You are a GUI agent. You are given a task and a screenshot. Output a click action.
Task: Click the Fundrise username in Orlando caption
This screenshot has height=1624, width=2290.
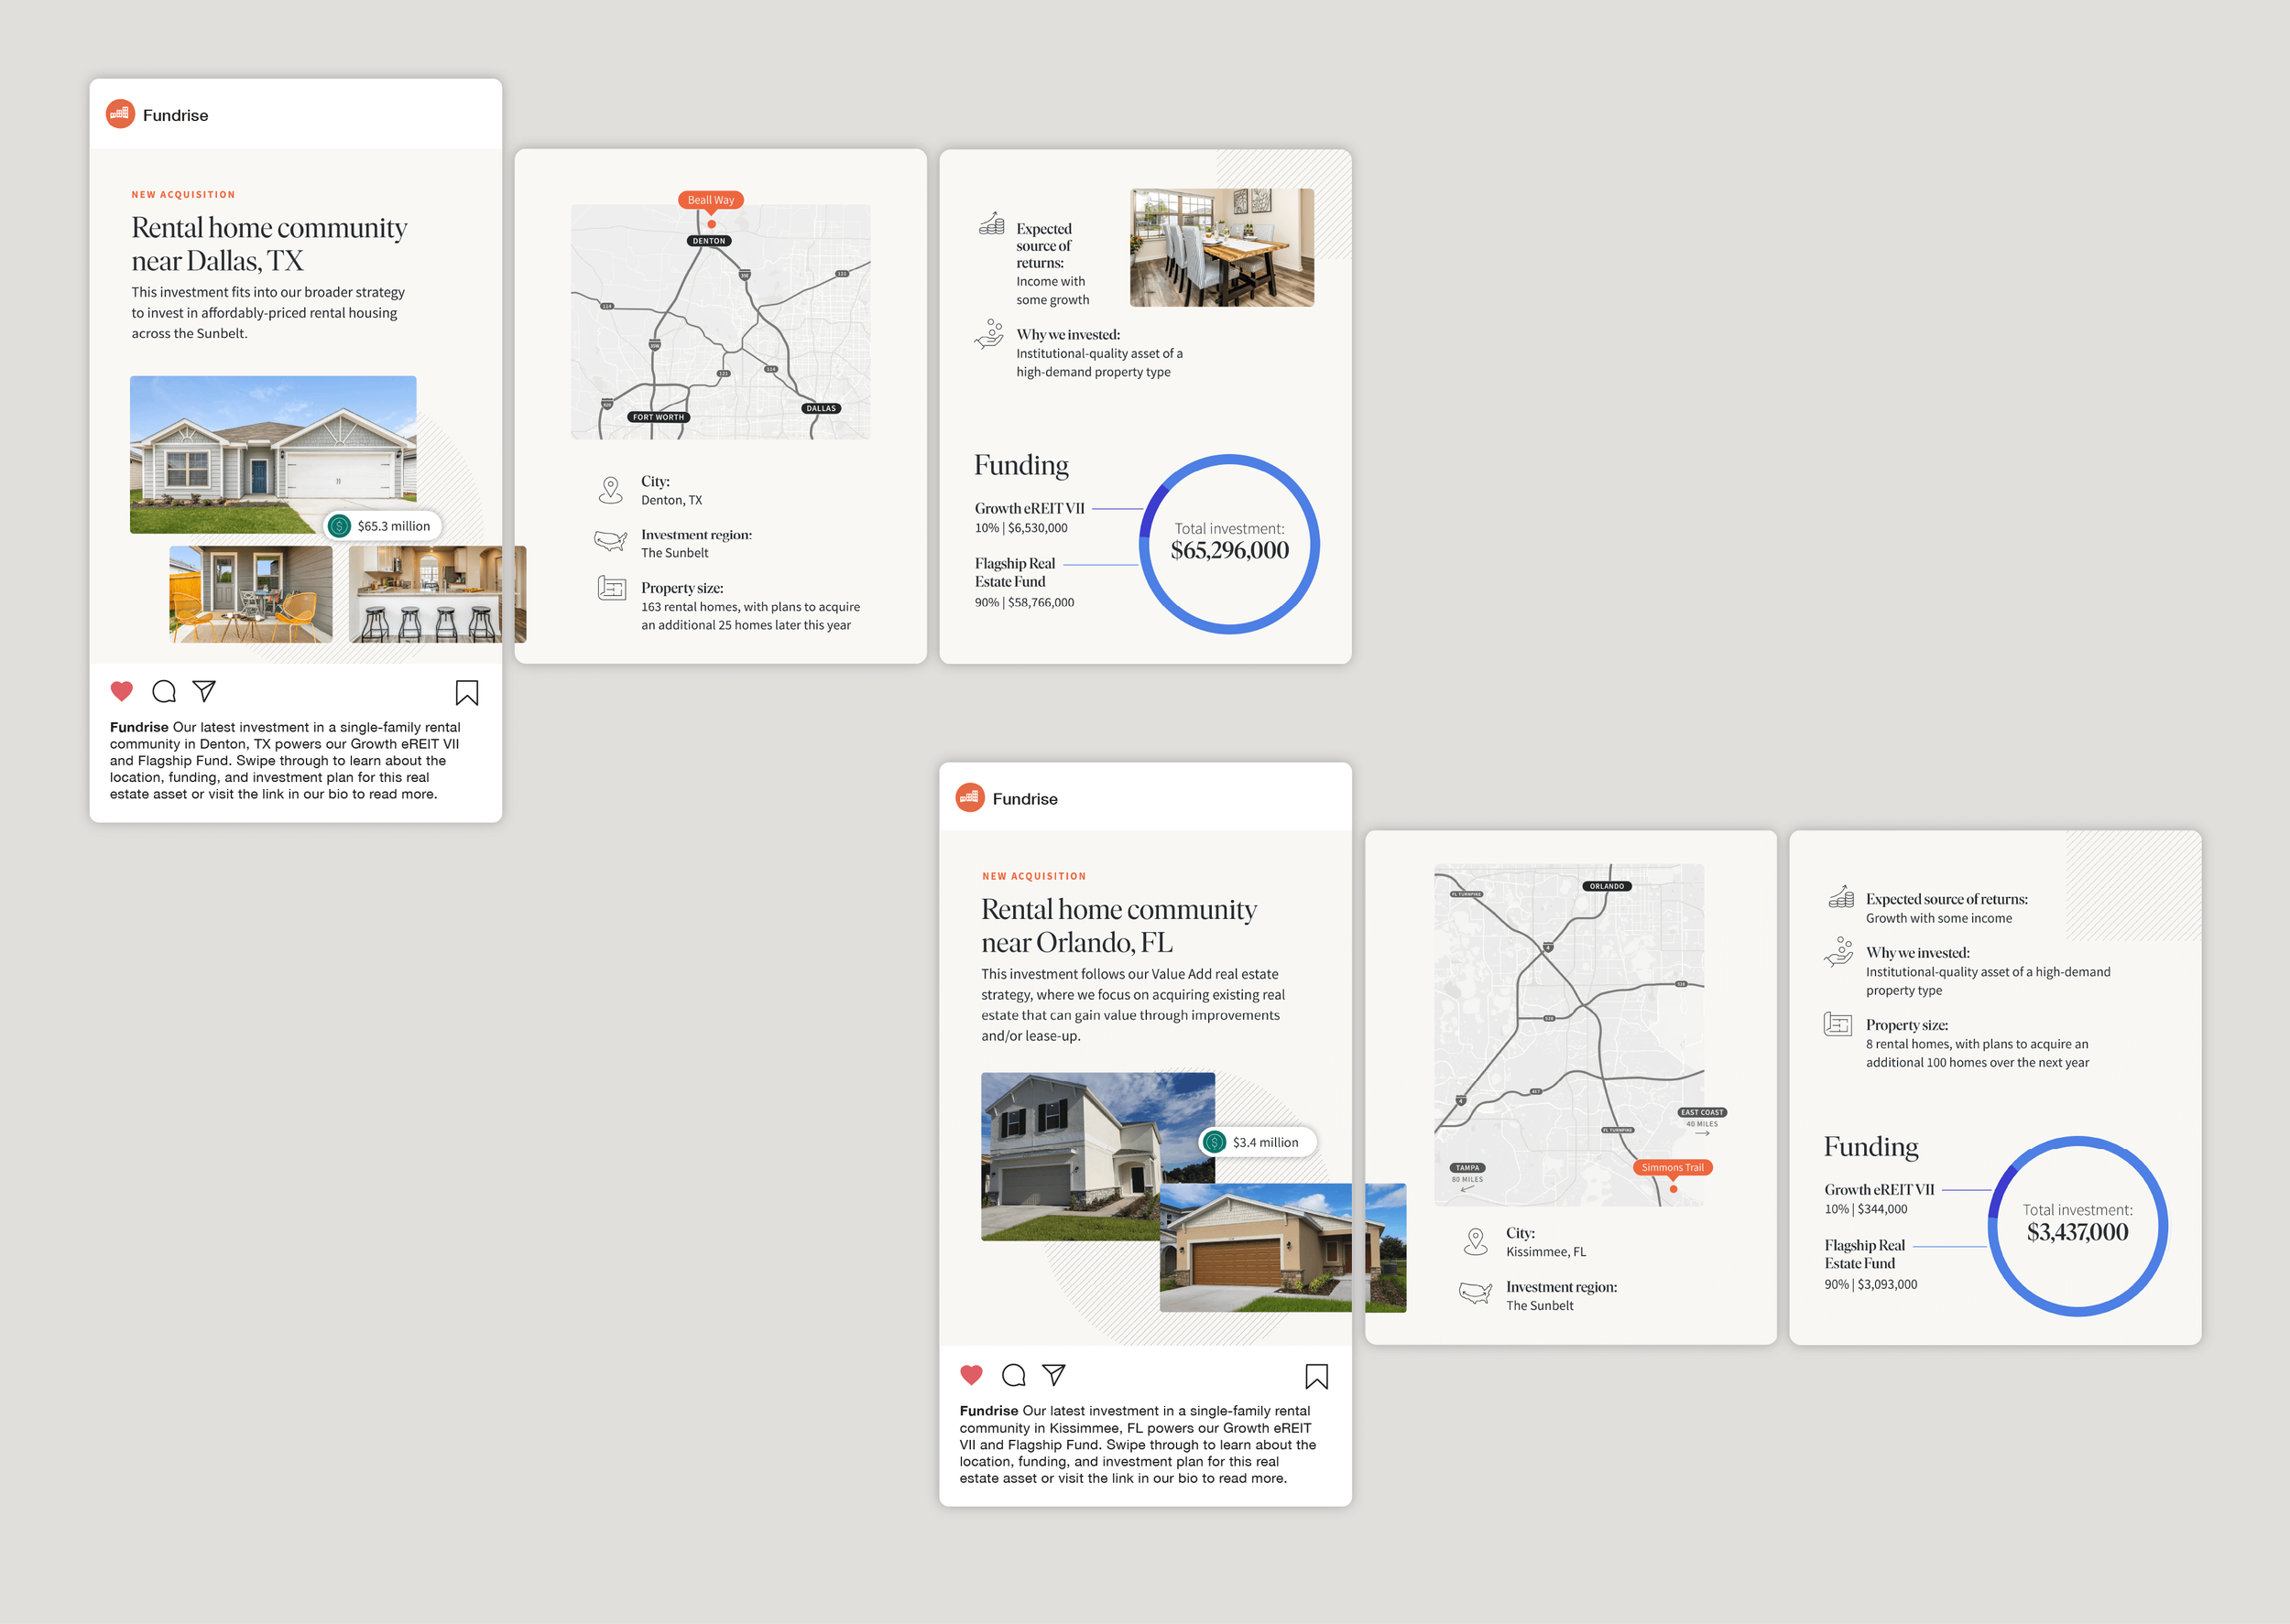(988, 1411)
